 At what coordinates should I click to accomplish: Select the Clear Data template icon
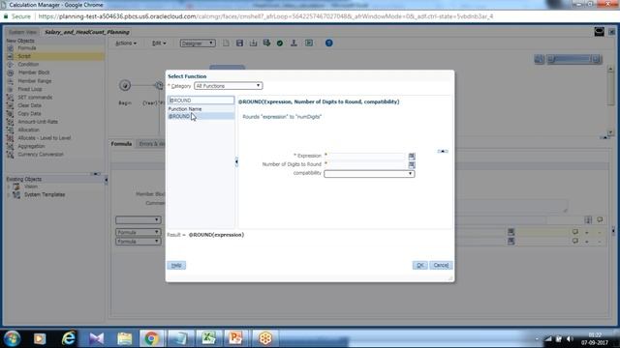click(x=11, y=105)
